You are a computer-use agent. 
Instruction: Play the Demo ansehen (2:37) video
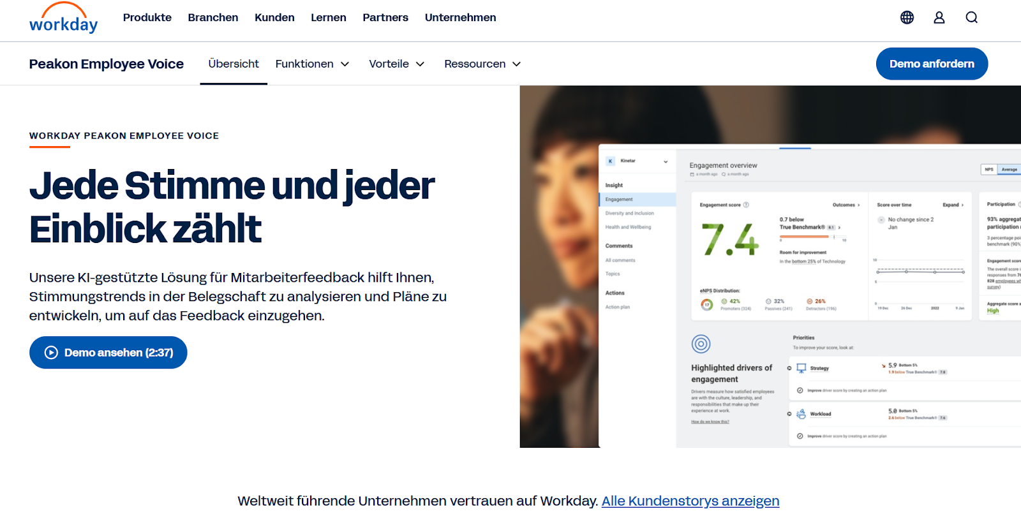pyautogui.click(x=108, y=353)
